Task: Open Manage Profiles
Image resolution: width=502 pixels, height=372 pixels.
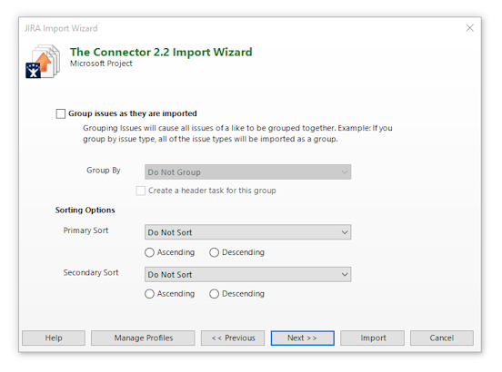Action: click(x=143, y=338)
